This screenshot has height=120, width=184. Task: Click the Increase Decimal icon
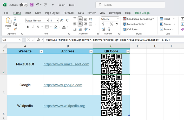pyautogui.click(x=103, y=29)
